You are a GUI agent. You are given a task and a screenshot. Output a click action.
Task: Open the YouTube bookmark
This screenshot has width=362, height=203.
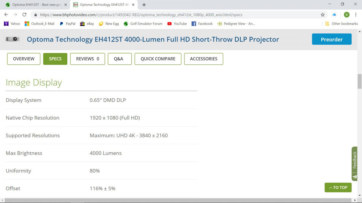177,24
